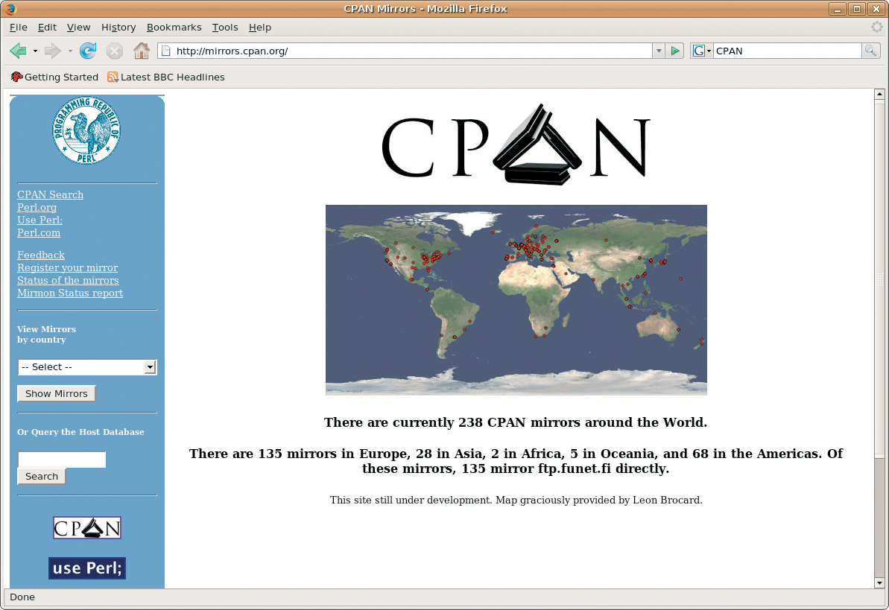Click the scrollbar up arrow

click(879, 94)
